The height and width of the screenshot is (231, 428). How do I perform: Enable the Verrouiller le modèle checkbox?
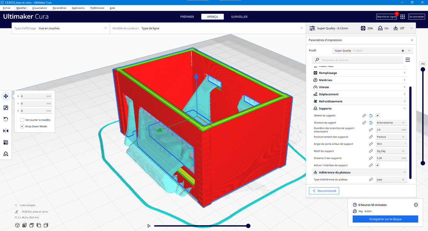click(x=22, y=120)
